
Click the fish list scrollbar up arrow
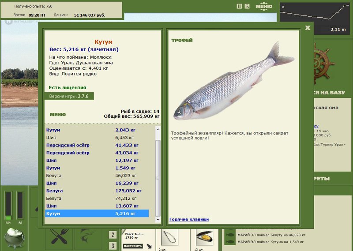(158, 129)
